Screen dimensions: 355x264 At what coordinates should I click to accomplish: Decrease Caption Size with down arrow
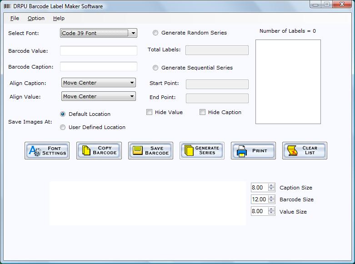(x=271, y=189)
